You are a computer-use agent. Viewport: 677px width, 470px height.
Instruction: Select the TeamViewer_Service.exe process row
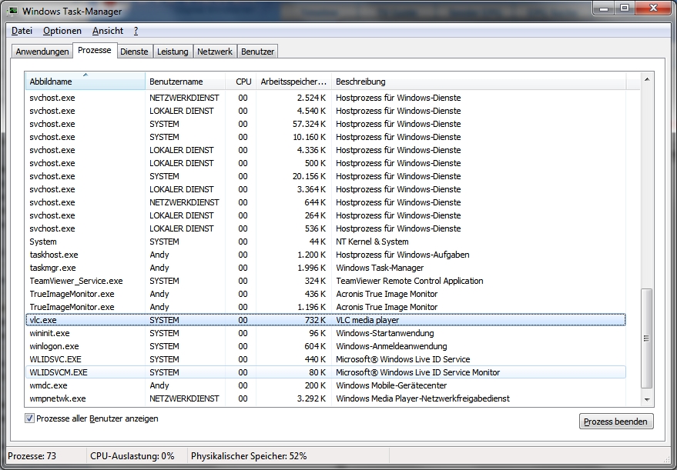[75, 281]
